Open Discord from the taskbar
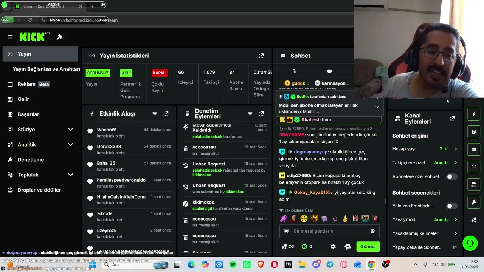Viewport: 484px width, 272px height. pyautogui.click(x=316, y=265)
